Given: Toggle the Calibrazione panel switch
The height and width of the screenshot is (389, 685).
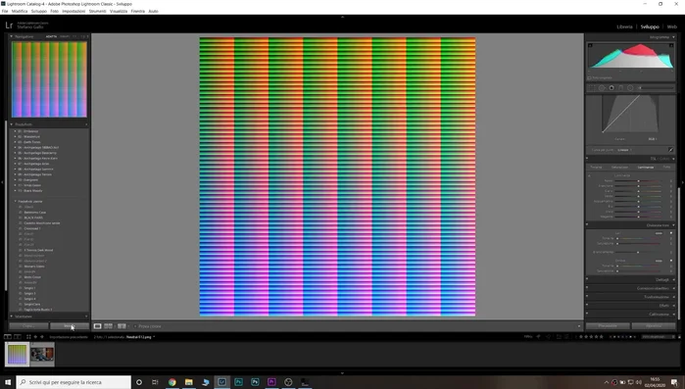Looking at the screenshot, I should 587,314.
